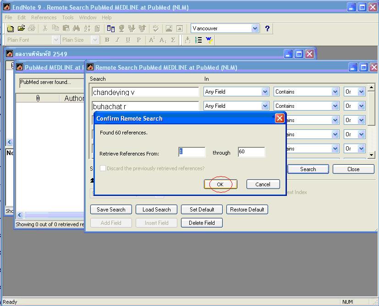
Task: Click the Export up-arrow icon
Action: pyautogui.click(x=143, y=28)
